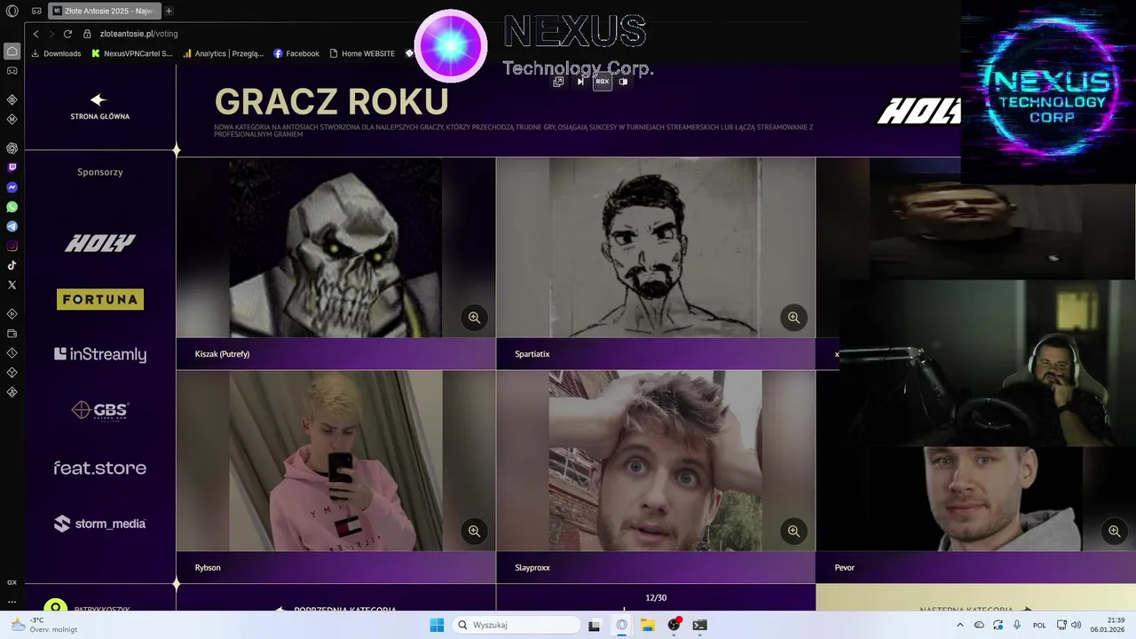The image size is (1136, 639).
Task: Open the weather widget showing -3°C
Action: (x=43, y=625)
